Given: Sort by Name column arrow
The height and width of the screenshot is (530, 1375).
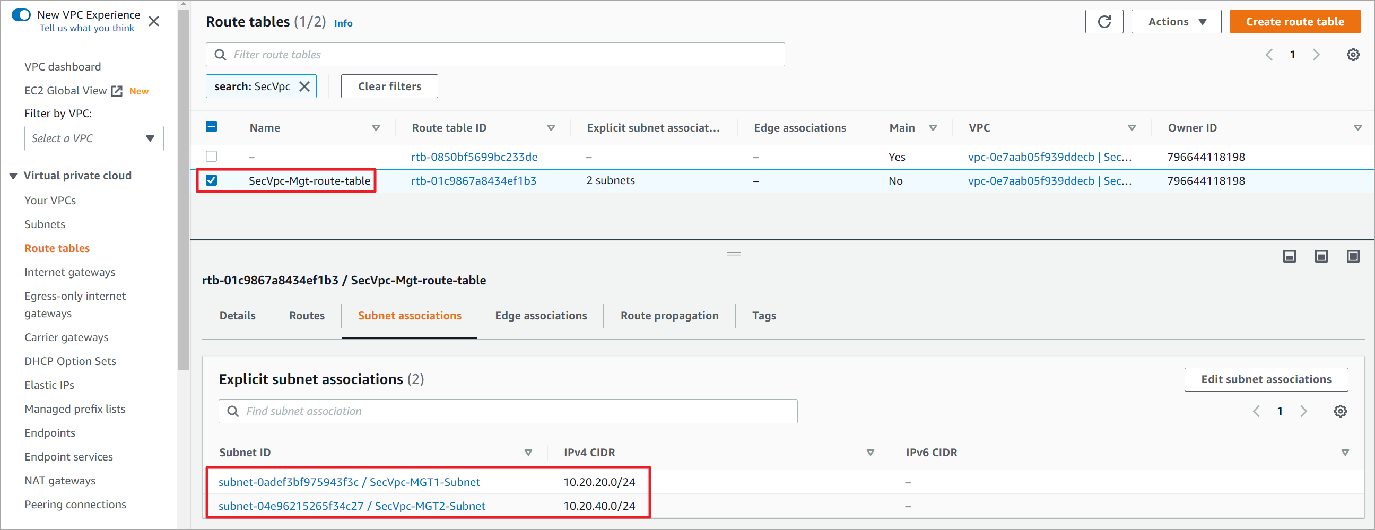Looking at the screenshot, I should coord(376,128).
